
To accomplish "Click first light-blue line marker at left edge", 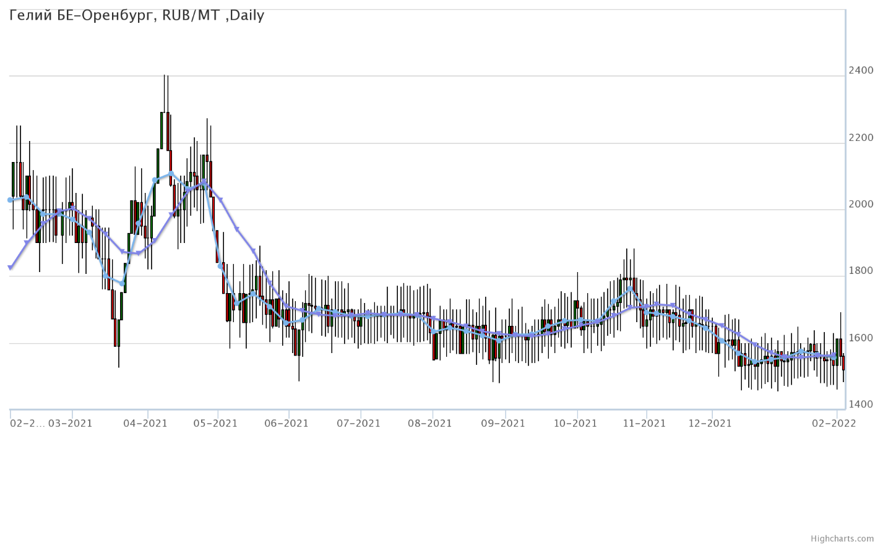I will pyautogui.click(x=10, y=200).
